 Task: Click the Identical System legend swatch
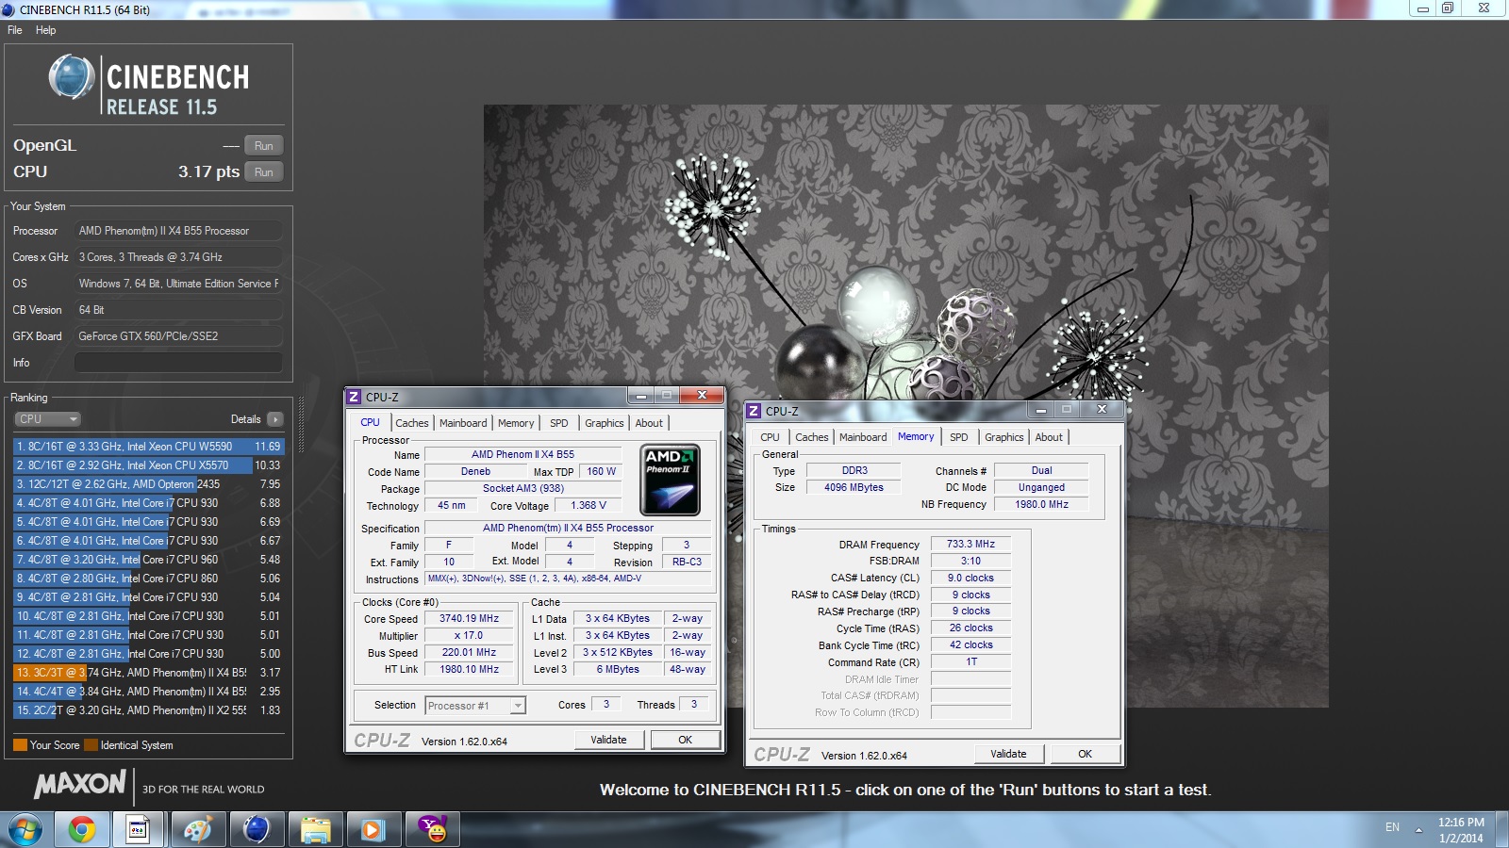pyautogui.click(x=91, y=745)
